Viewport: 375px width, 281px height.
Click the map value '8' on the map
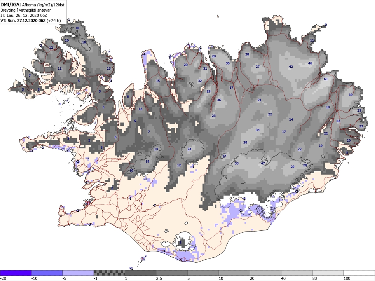[x=128, y=97]
